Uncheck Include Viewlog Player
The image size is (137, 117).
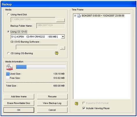[x=84, y=108]
